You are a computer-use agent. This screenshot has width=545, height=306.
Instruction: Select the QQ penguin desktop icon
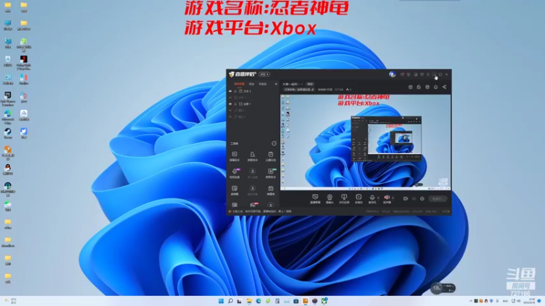pos(7,169)
